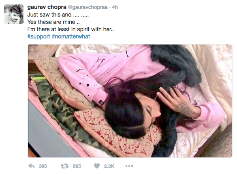Open gaurav chopra's profile avatar picture

click(14, 14)
